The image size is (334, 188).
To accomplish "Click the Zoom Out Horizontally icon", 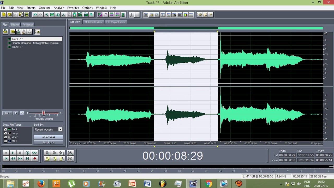I will pos(54,153).
